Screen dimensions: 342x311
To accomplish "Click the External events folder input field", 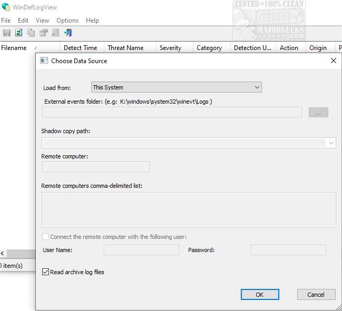I will pos(172,112).
